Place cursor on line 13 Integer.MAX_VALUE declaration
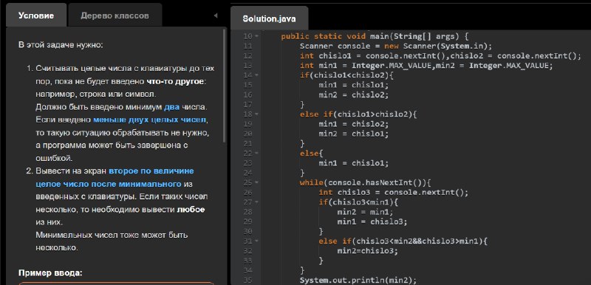Screen dimensions: 591x285 426,66
